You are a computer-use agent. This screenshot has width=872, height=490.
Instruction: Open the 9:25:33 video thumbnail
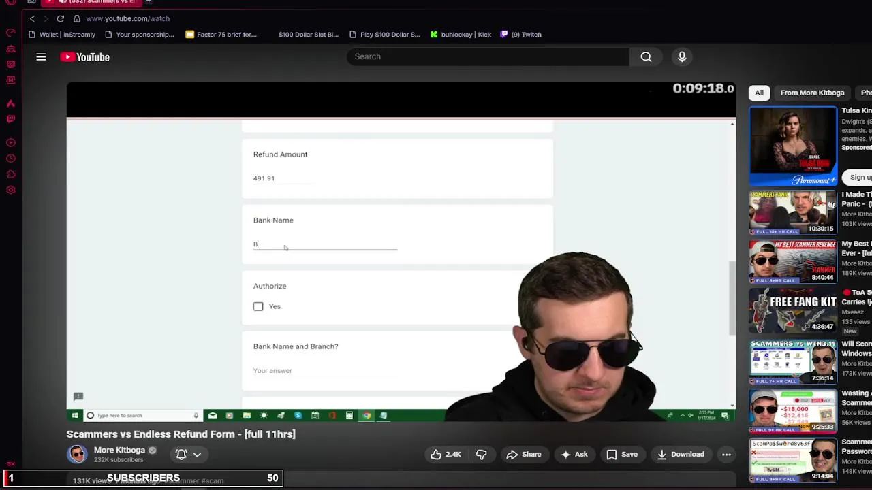click(793, 410)
